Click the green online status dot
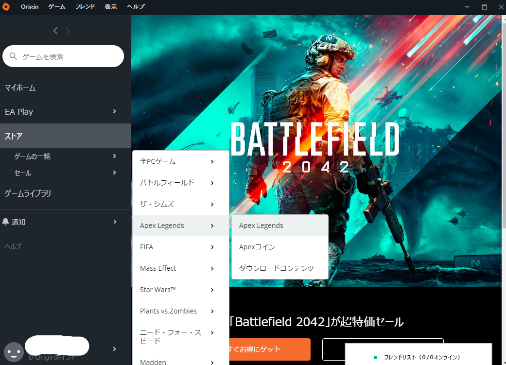 375,357
